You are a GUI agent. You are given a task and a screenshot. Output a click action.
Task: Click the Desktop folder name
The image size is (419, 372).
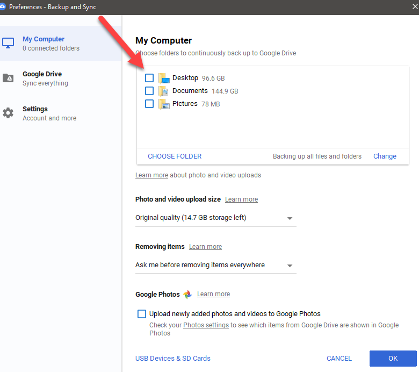pyautogui.click(x=185, y=78)
